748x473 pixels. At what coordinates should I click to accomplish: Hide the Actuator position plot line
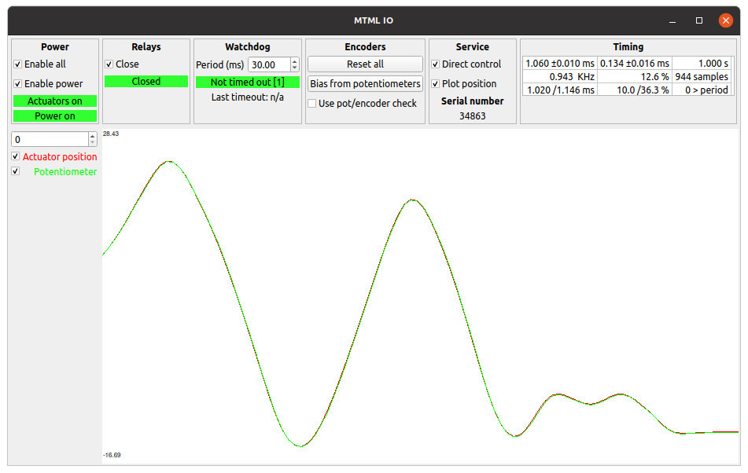[15, 156]
